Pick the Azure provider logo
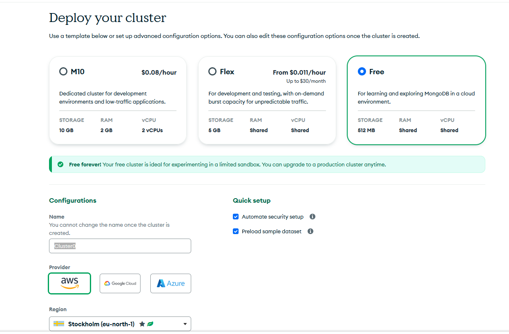The width and height of the screenshot is (509, 334). tap(171, 283)
